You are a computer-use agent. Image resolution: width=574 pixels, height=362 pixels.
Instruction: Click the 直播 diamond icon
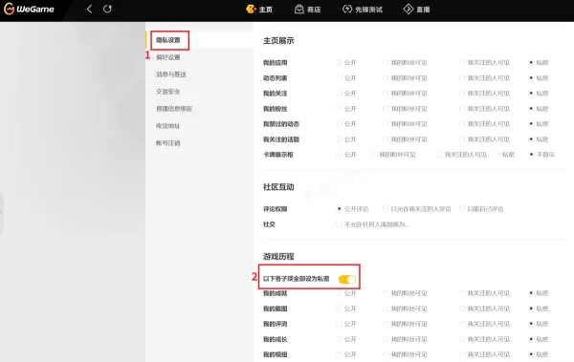[x=408, y=10]
